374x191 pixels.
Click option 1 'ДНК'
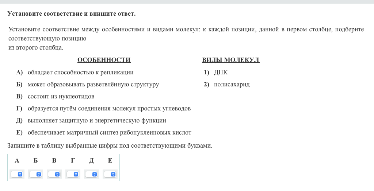[x=221, y=72]
